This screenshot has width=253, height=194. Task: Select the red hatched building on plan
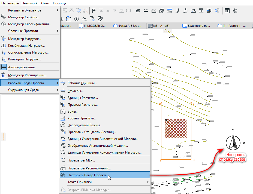[176, 128]
